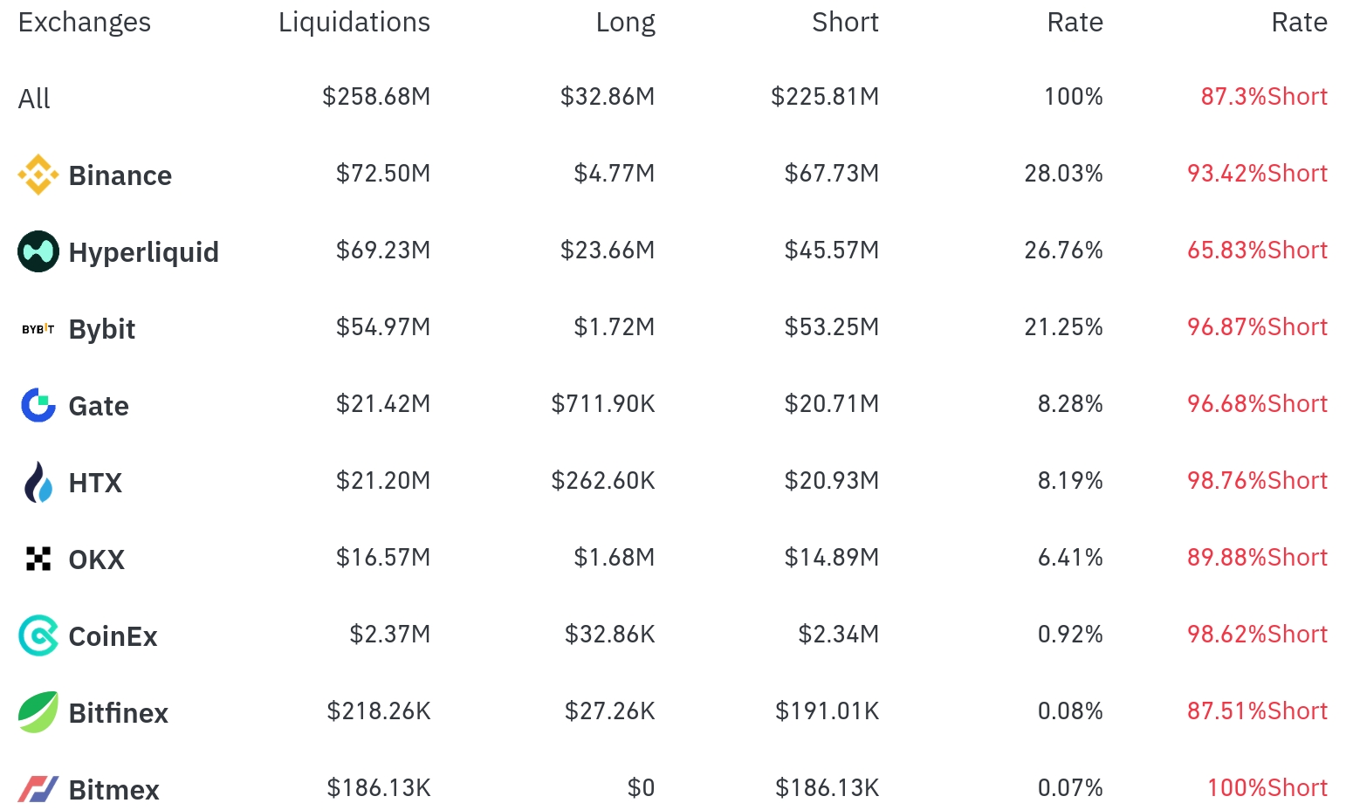Image resolution: width=1346 pixels, height=810 pixels.
Task: Click the Hyperliquid logo icon
Action: point(38,251)
